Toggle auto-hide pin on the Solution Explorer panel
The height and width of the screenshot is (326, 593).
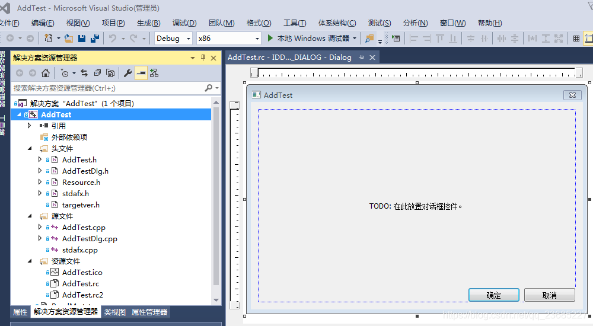[x=203, y=57]
